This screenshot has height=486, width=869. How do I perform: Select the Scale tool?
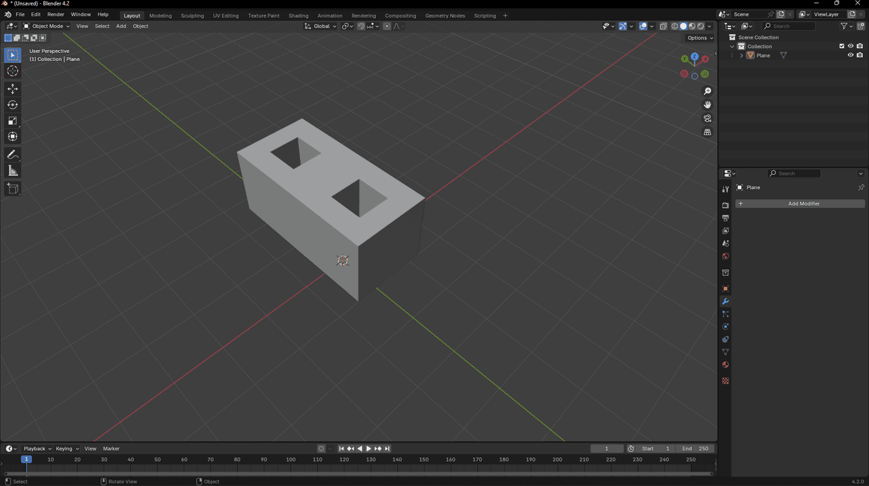point(12,121)
